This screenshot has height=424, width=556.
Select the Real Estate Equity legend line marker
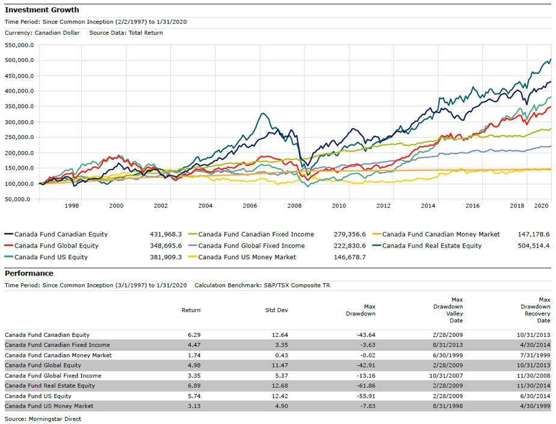pyautogui.click(x=376, y=246)
